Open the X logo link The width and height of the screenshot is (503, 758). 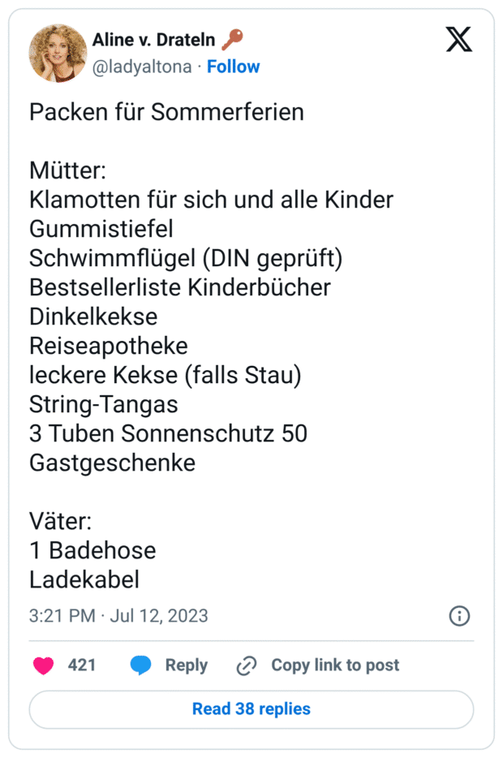[x=458, y=40]
